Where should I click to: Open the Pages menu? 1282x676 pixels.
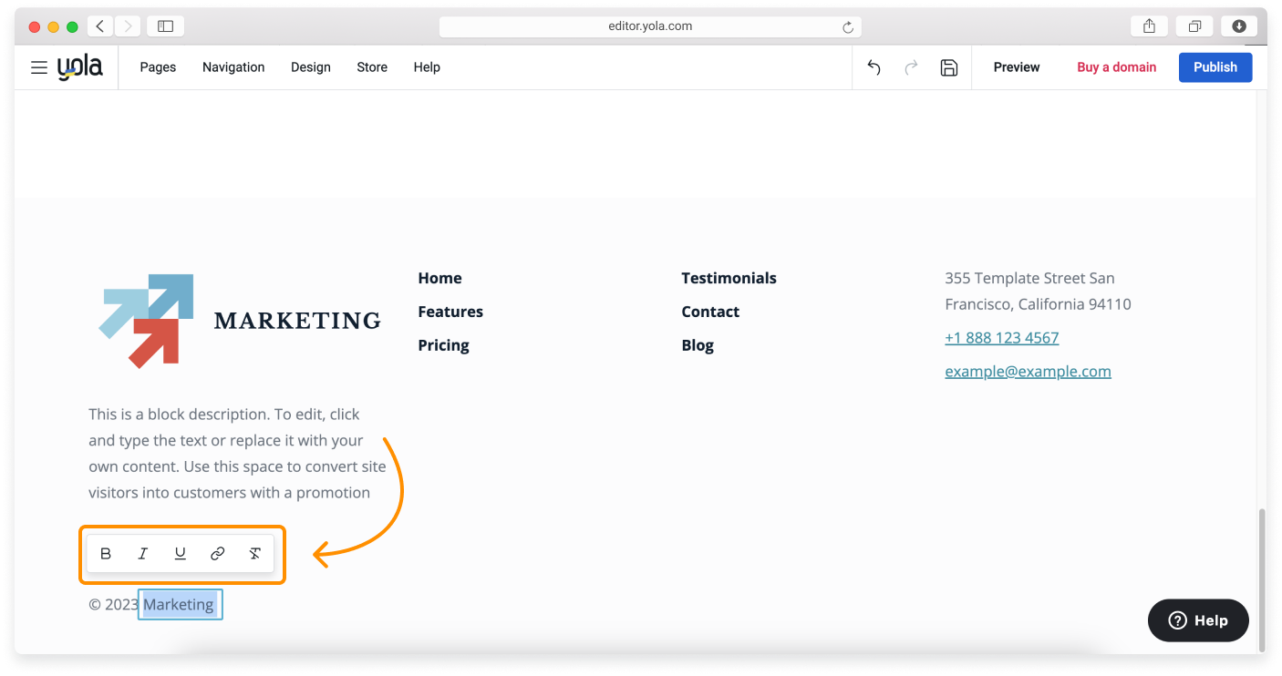(x=158, y=67)
